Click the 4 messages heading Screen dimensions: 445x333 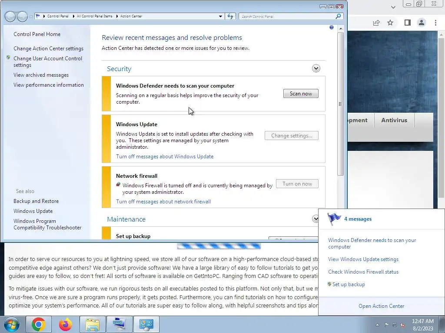(358, 219)
